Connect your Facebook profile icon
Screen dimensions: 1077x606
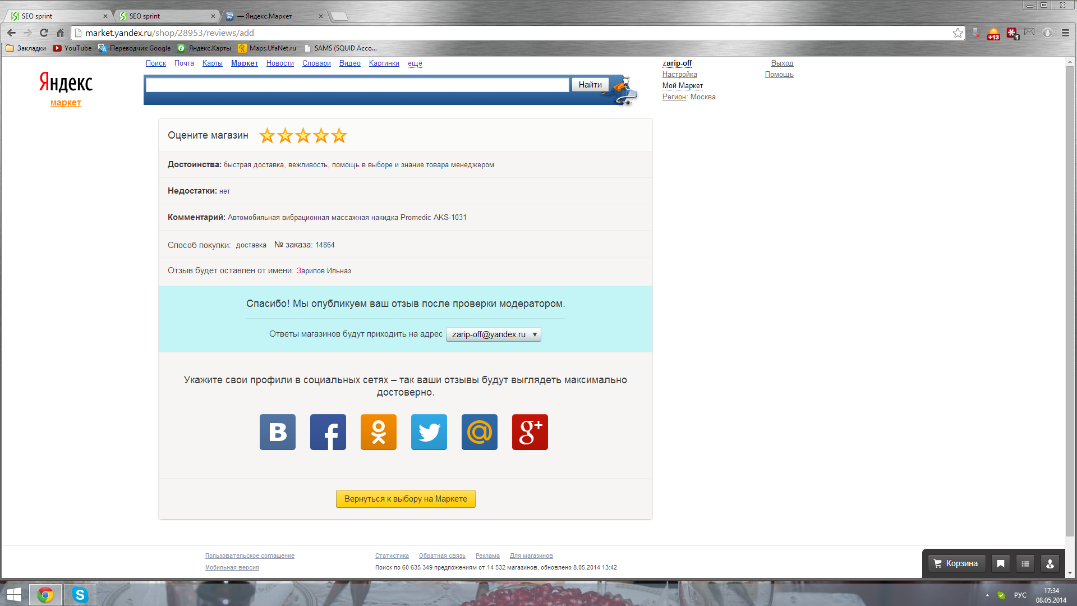[328, 432]
